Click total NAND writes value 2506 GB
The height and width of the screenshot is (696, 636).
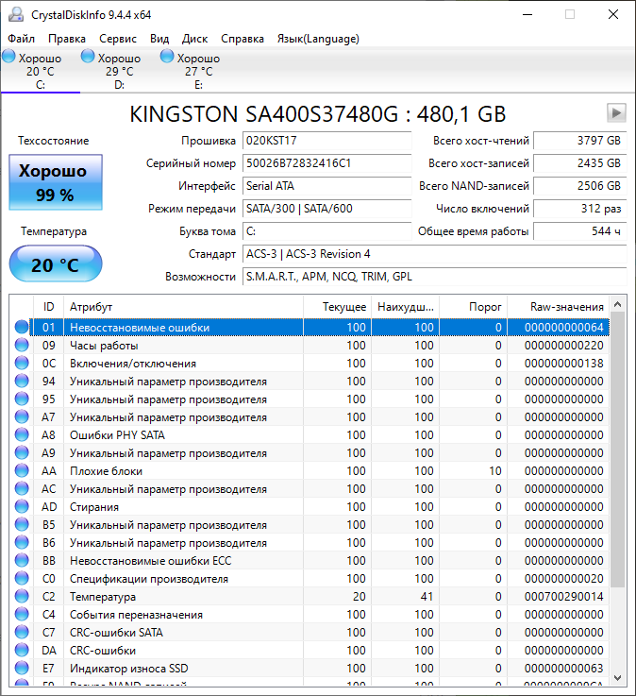579,186
